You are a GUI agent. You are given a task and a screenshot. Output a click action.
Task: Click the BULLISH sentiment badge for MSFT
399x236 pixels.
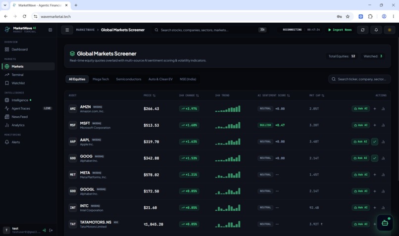[x=265, y=125]
